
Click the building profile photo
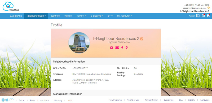(79, 43)
